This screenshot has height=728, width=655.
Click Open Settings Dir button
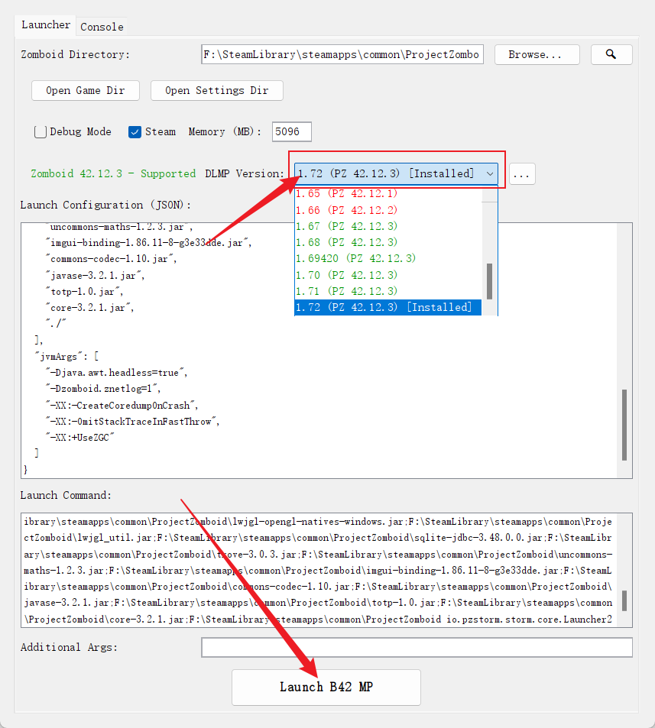click(216, 90)
